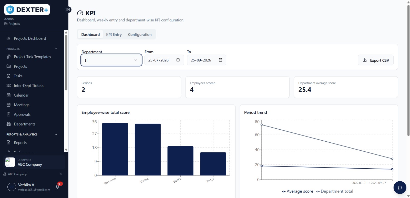410x198 pixels.
Task: Click the KPI gauge icon in heading
Action: (80, 13)
